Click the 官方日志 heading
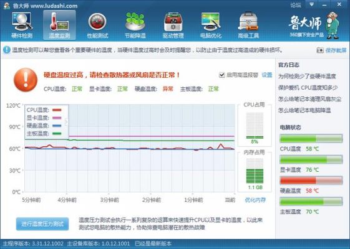This screenshot has height=249, width=350. tap(289, 65)
